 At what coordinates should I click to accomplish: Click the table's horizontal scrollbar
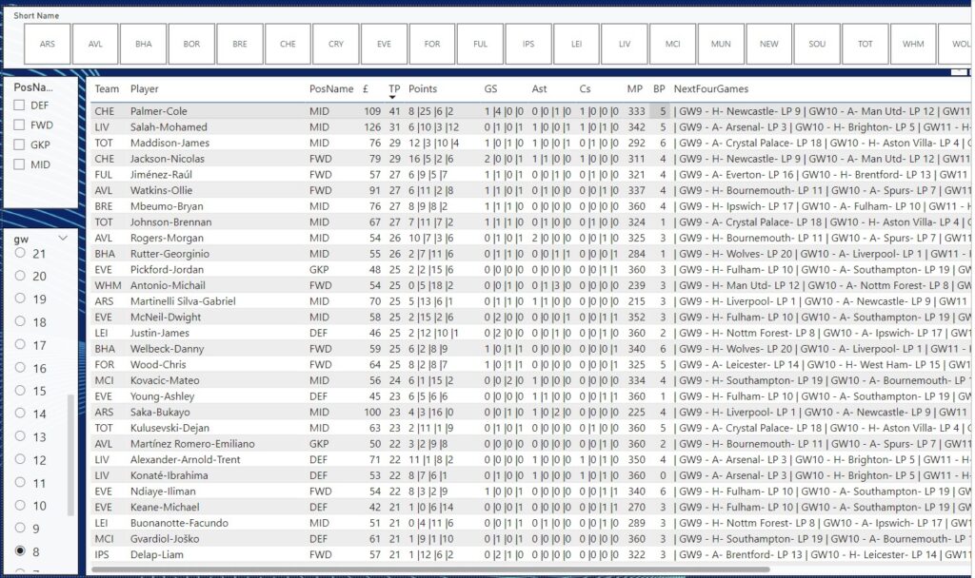point(428,569)
